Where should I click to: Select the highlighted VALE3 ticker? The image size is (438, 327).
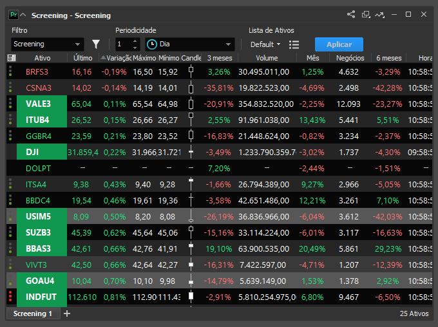(42, 104)
